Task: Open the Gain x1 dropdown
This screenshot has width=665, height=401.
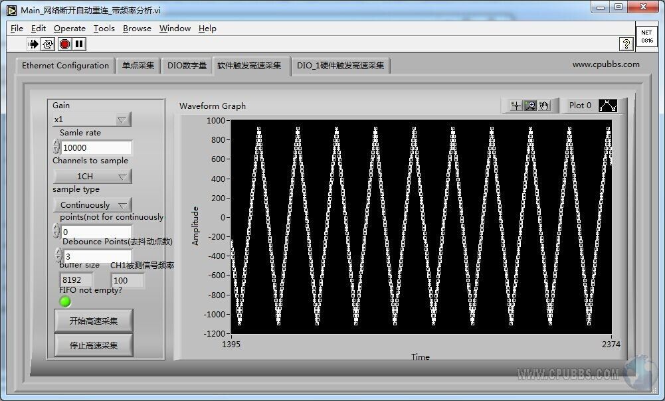Action: (x=92, y=120)
